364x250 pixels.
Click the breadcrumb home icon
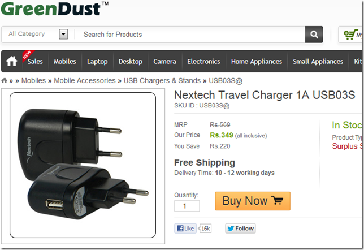(x=4, y=81)
